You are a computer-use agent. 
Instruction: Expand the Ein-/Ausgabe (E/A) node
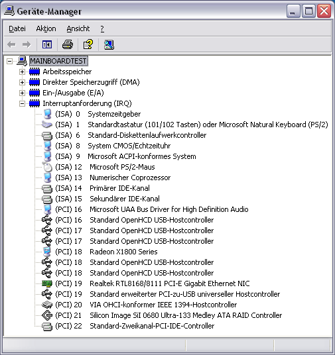click(22, 93)
